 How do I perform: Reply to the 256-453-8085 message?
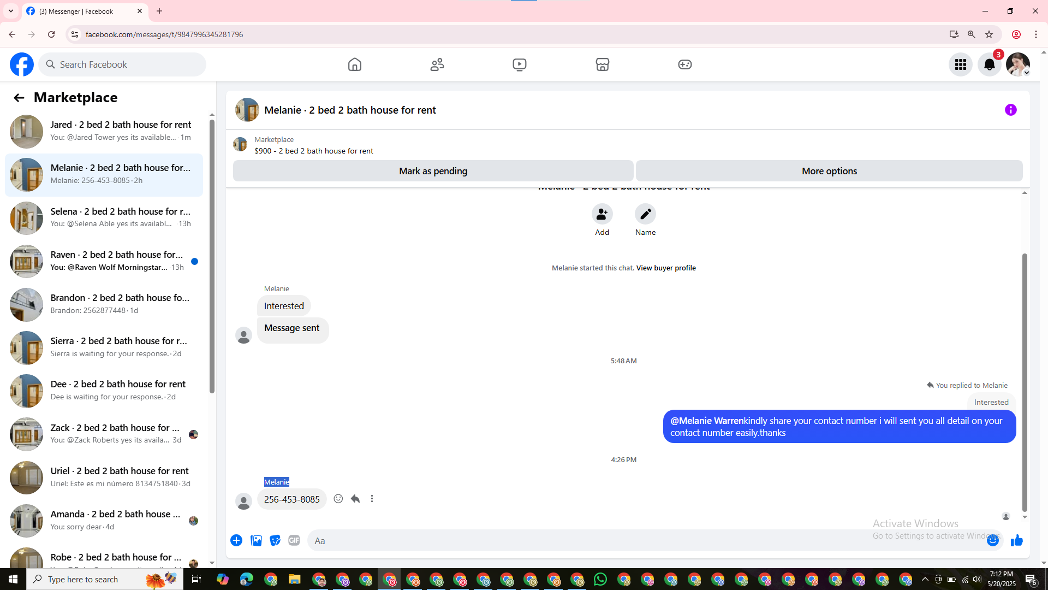click(x=355, y=499)
